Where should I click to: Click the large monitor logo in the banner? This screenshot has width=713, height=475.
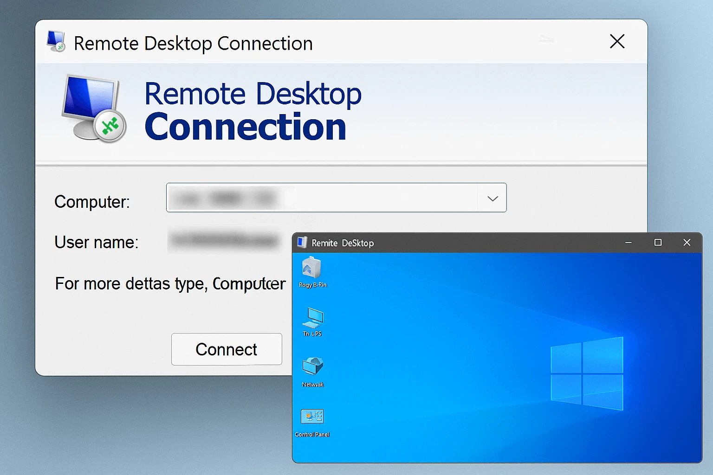click(x=94, y=109)
